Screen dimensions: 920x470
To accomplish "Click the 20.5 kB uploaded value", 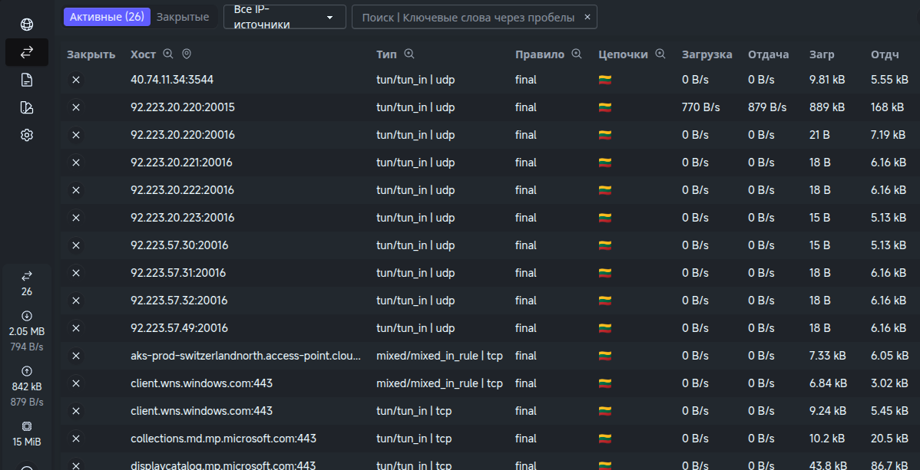I will [890, 439].
